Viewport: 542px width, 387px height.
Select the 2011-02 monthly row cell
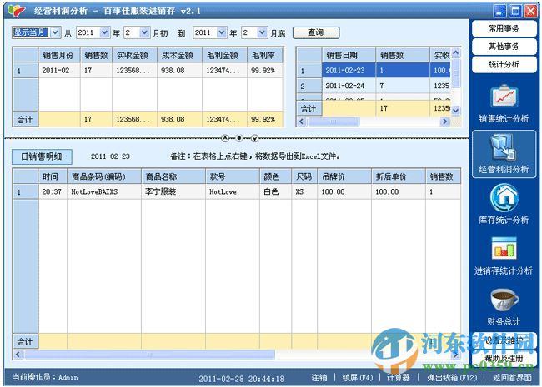point(59,71)
